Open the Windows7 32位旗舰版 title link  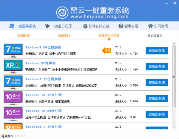click(43, 79)
